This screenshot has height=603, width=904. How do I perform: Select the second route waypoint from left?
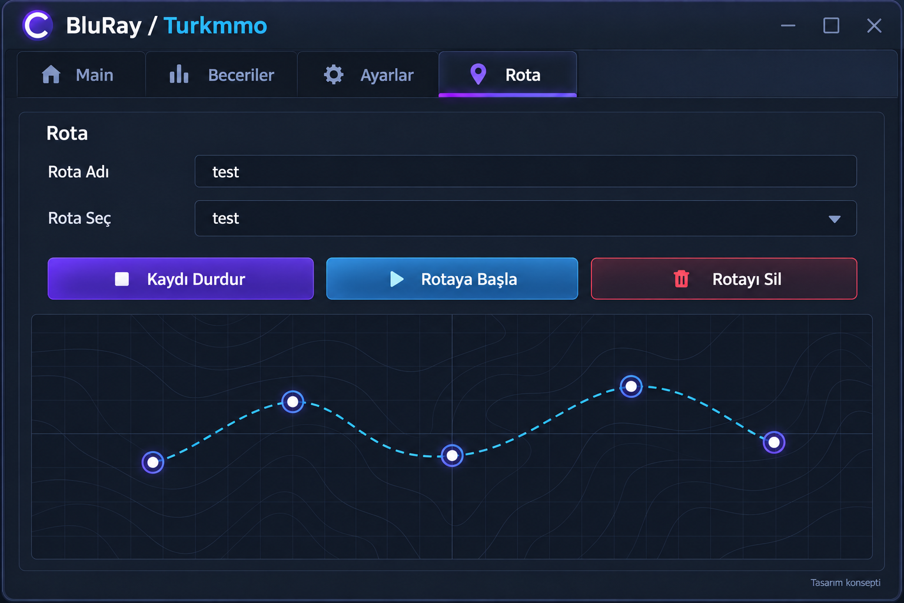[x=293, y=402]
